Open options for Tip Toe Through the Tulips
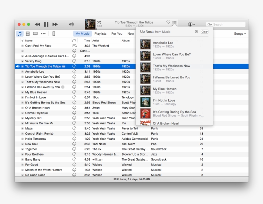 pyautogui.click(x=64, y=67)
